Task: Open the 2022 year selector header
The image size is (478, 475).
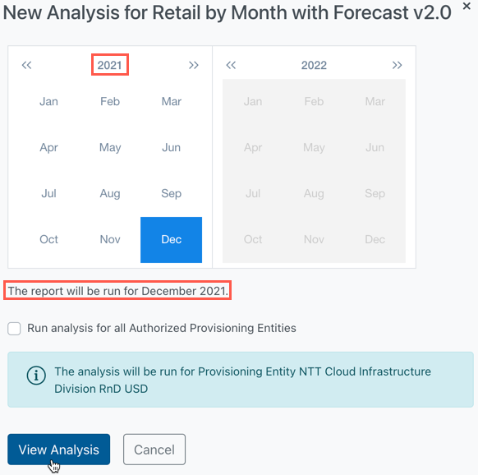Action: pyautogui.click(x=314, y=65)
